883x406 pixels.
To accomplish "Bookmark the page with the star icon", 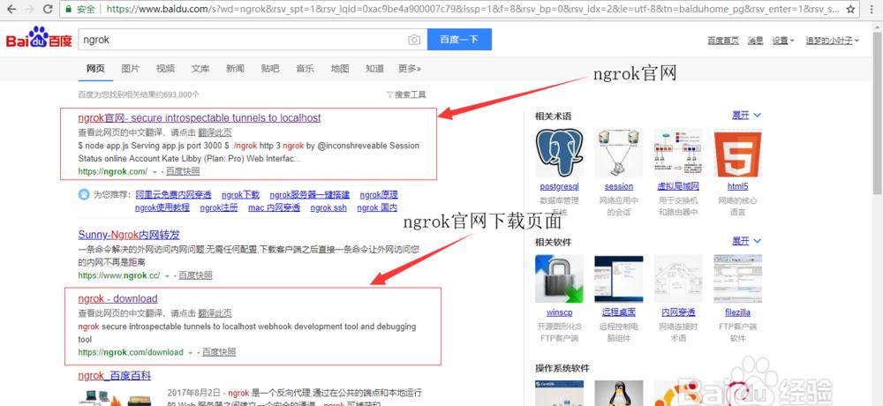I will tap(850, 9).
